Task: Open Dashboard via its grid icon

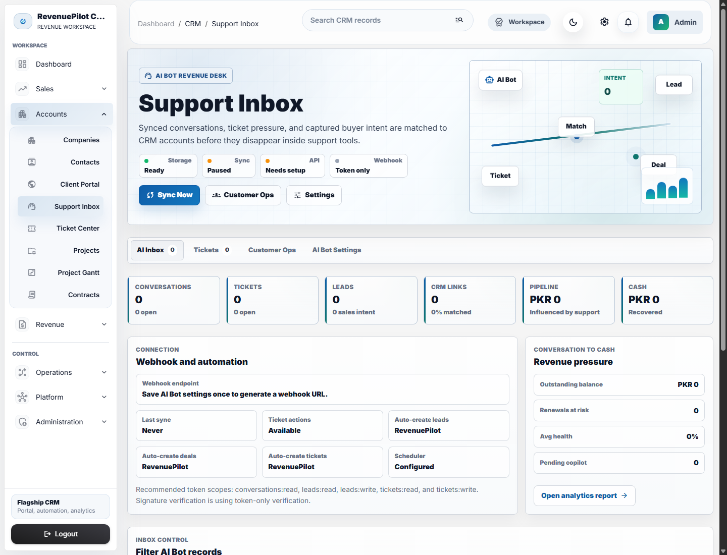Action: pos(22,64)
